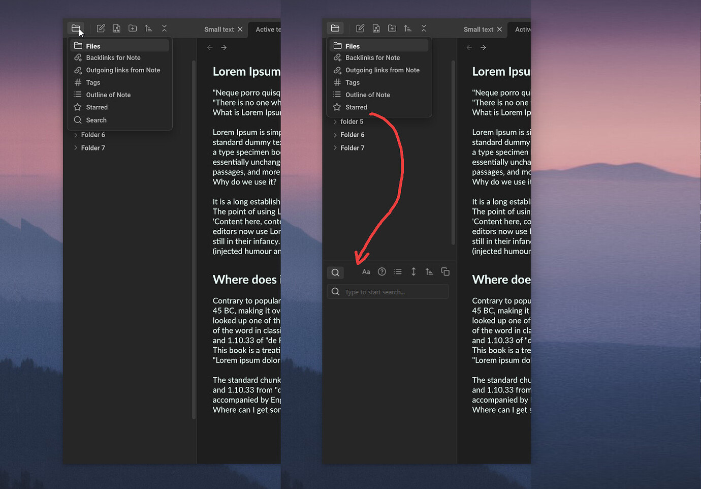This screenshot has width=701, height=489.
Task: Click inside the Type to start search field
Action: pyautogui.click(x=388, y=291)
